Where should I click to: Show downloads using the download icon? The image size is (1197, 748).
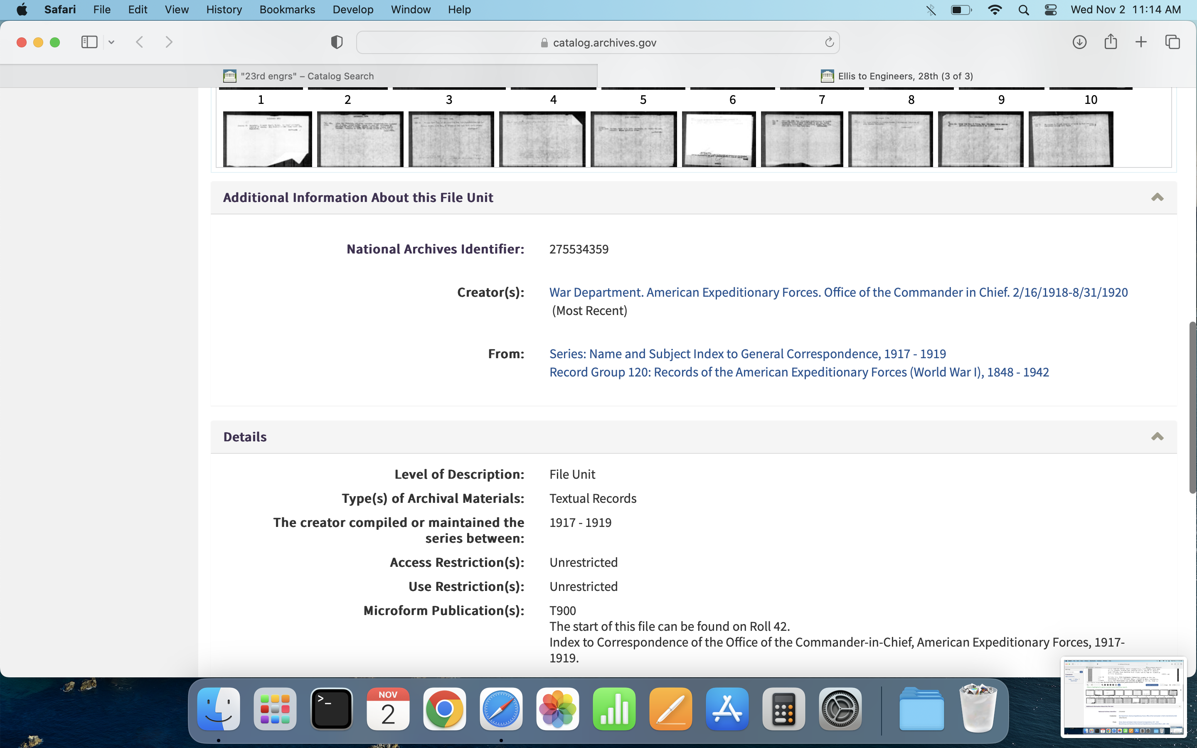click(x=1079, y=42)
